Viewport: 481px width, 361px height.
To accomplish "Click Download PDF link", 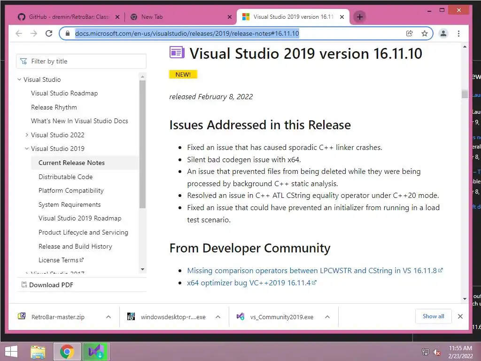I will pyautogui.click(x=51, y=285).
